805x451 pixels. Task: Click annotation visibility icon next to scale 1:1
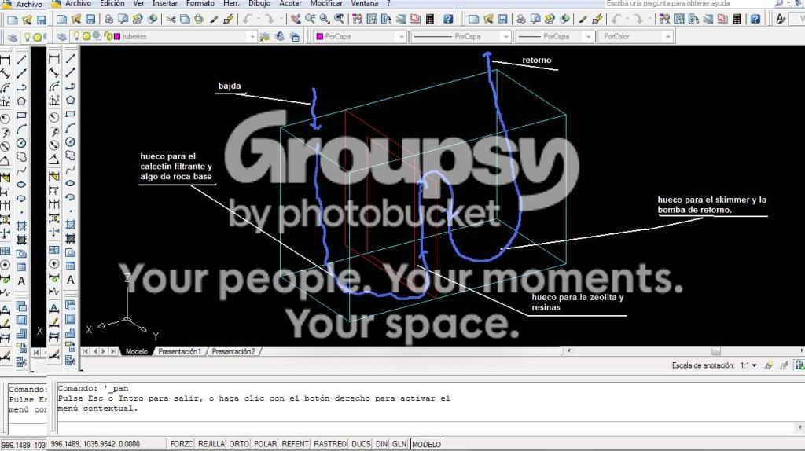coord(768,365)
